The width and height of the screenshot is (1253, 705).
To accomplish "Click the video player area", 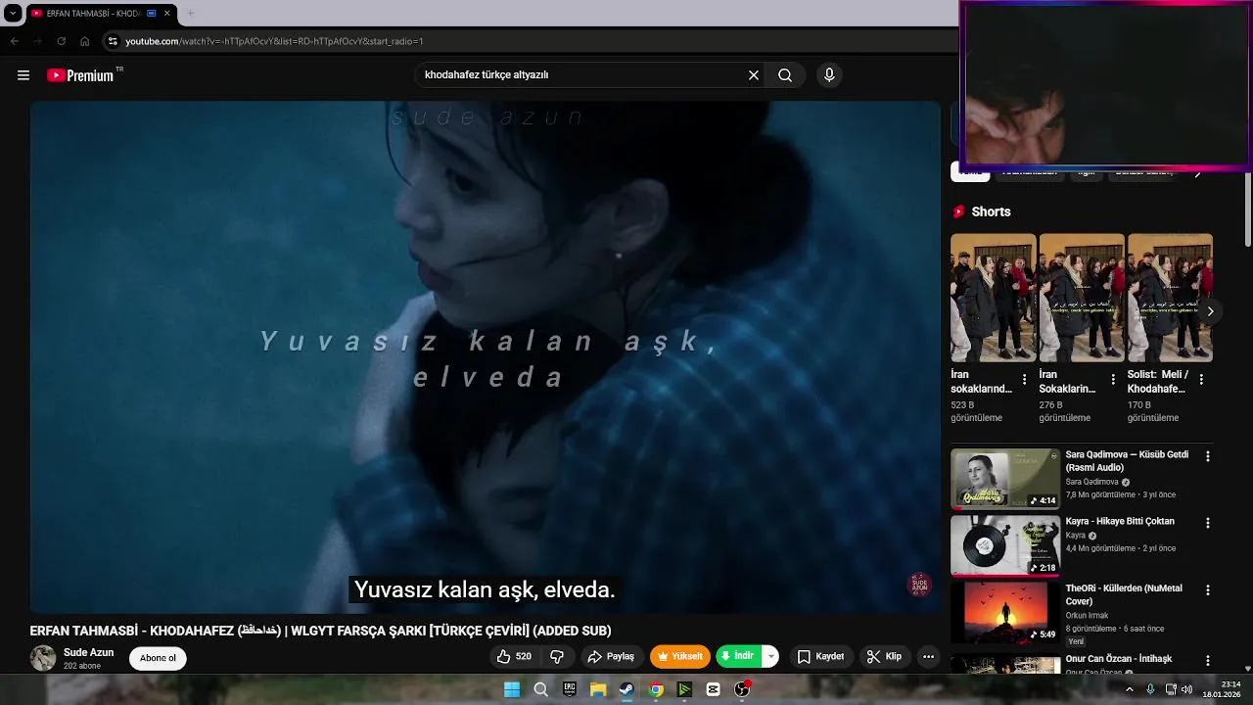I will click(x=486, y=357).
